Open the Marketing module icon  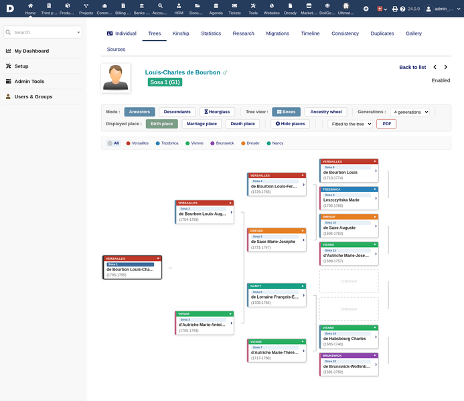(x=309, y=5)
